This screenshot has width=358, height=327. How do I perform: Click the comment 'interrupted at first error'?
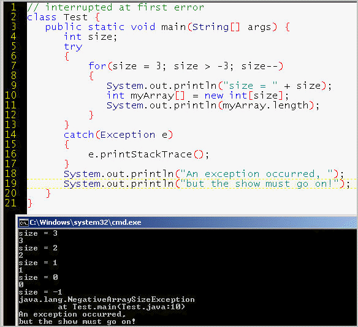pos(124,7)
